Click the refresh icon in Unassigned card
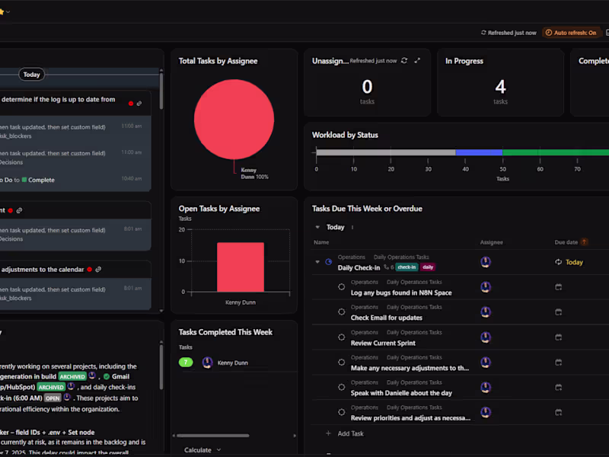609x457 pixels. [404, 61]
